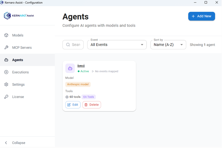Open the All Events dropdown

pos(117,45)
